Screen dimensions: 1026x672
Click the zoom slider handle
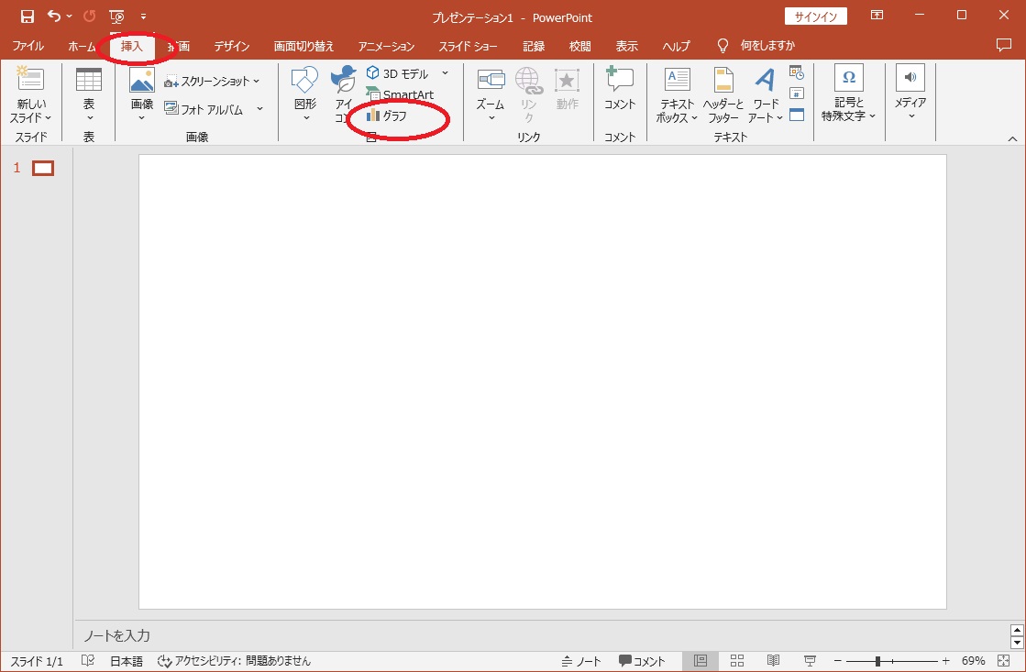click(877, 661)
